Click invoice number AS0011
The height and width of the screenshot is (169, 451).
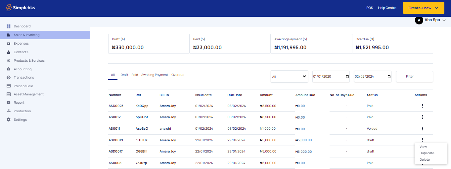coord(114,129)
